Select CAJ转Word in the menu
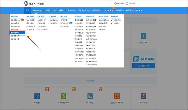The image size is (188, 110). pyautogui.click(x=54, y=20)
